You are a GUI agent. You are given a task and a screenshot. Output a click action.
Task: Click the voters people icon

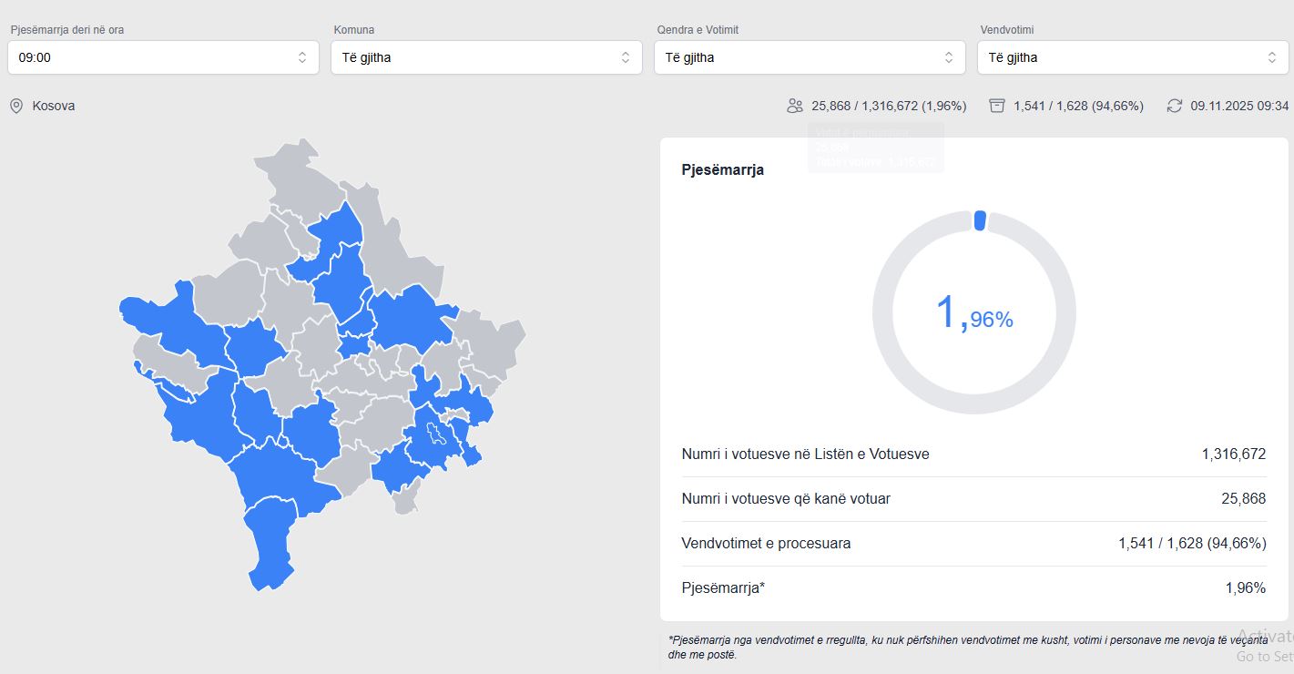point(795,106)
